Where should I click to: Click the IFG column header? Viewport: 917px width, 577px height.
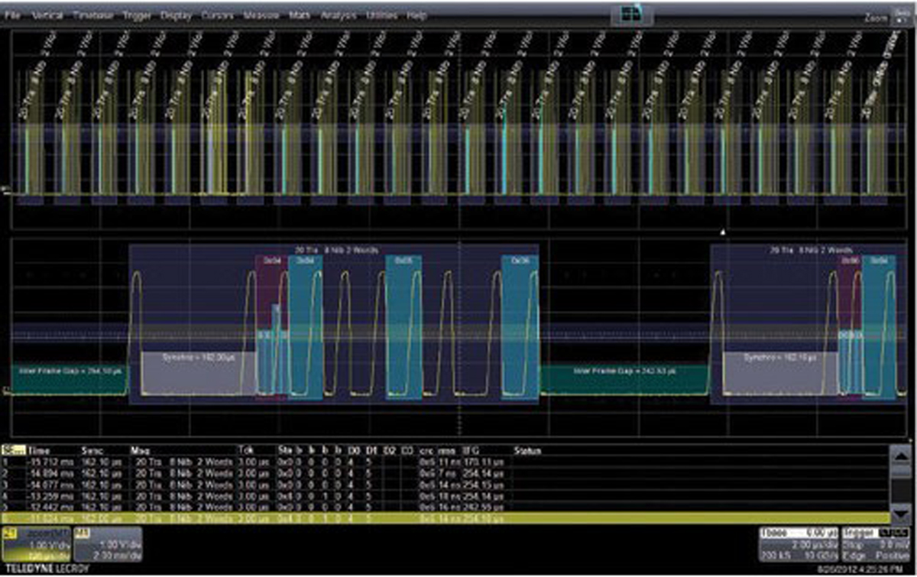pos(471,451)
